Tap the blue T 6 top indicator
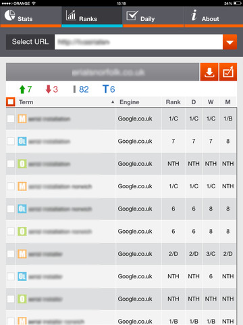The height and width of the screenshot is (325, 243). [109, 89]
